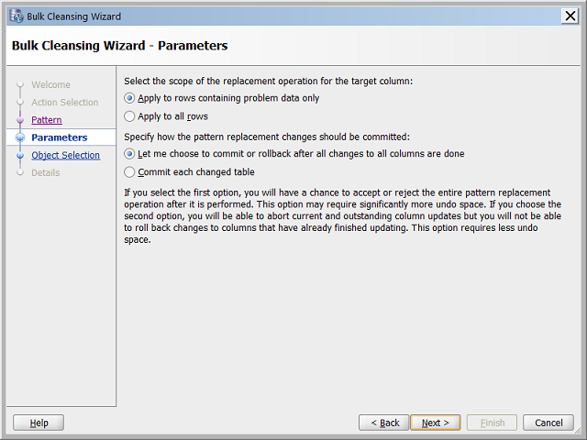Go to the Pattern wizard step
587x440 pixels.
(x=47, y=120)
